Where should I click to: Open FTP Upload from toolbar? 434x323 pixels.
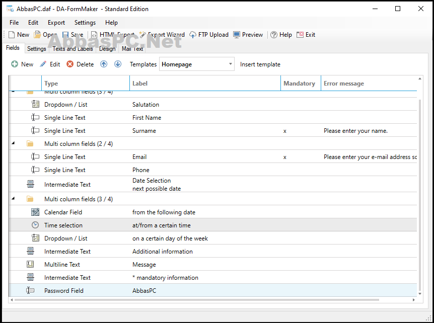pos(209,35)
